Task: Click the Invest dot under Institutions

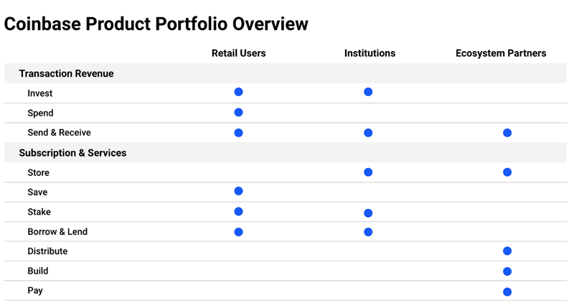Action: pos(368,92)
